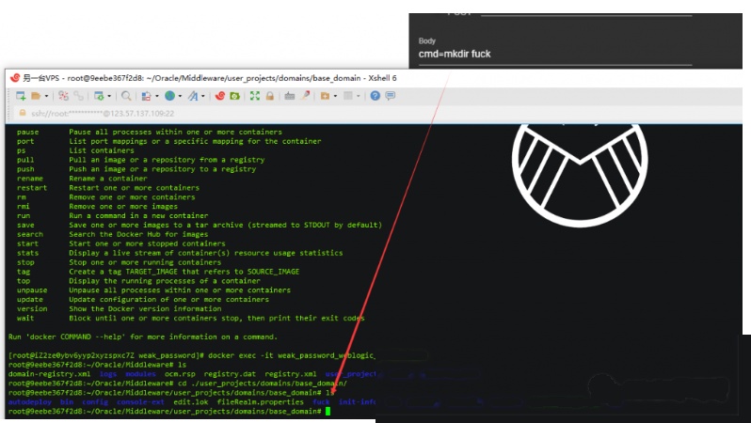Click the Body field containing cmd=mkdir fuck
The image size is (751, 423).
tap(555, 55)
